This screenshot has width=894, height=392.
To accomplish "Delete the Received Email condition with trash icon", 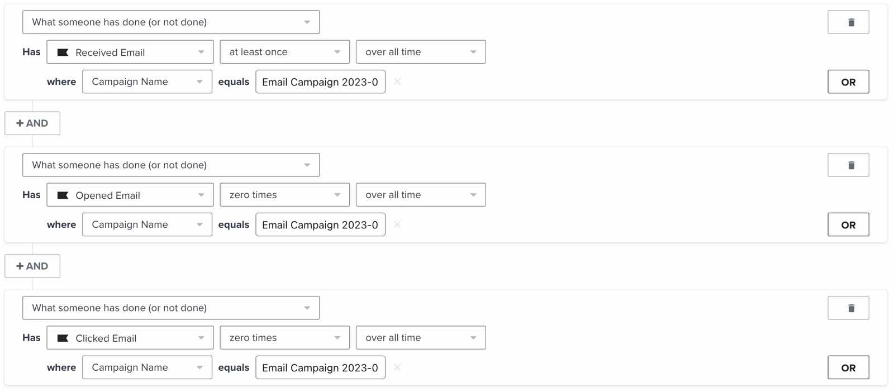I will click(x=848, y=22).
